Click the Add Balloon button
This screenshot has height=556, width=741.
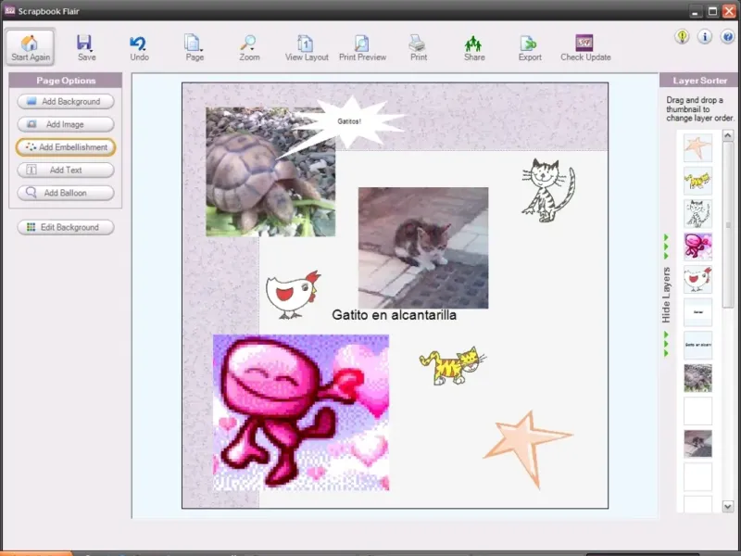(66, 193)
